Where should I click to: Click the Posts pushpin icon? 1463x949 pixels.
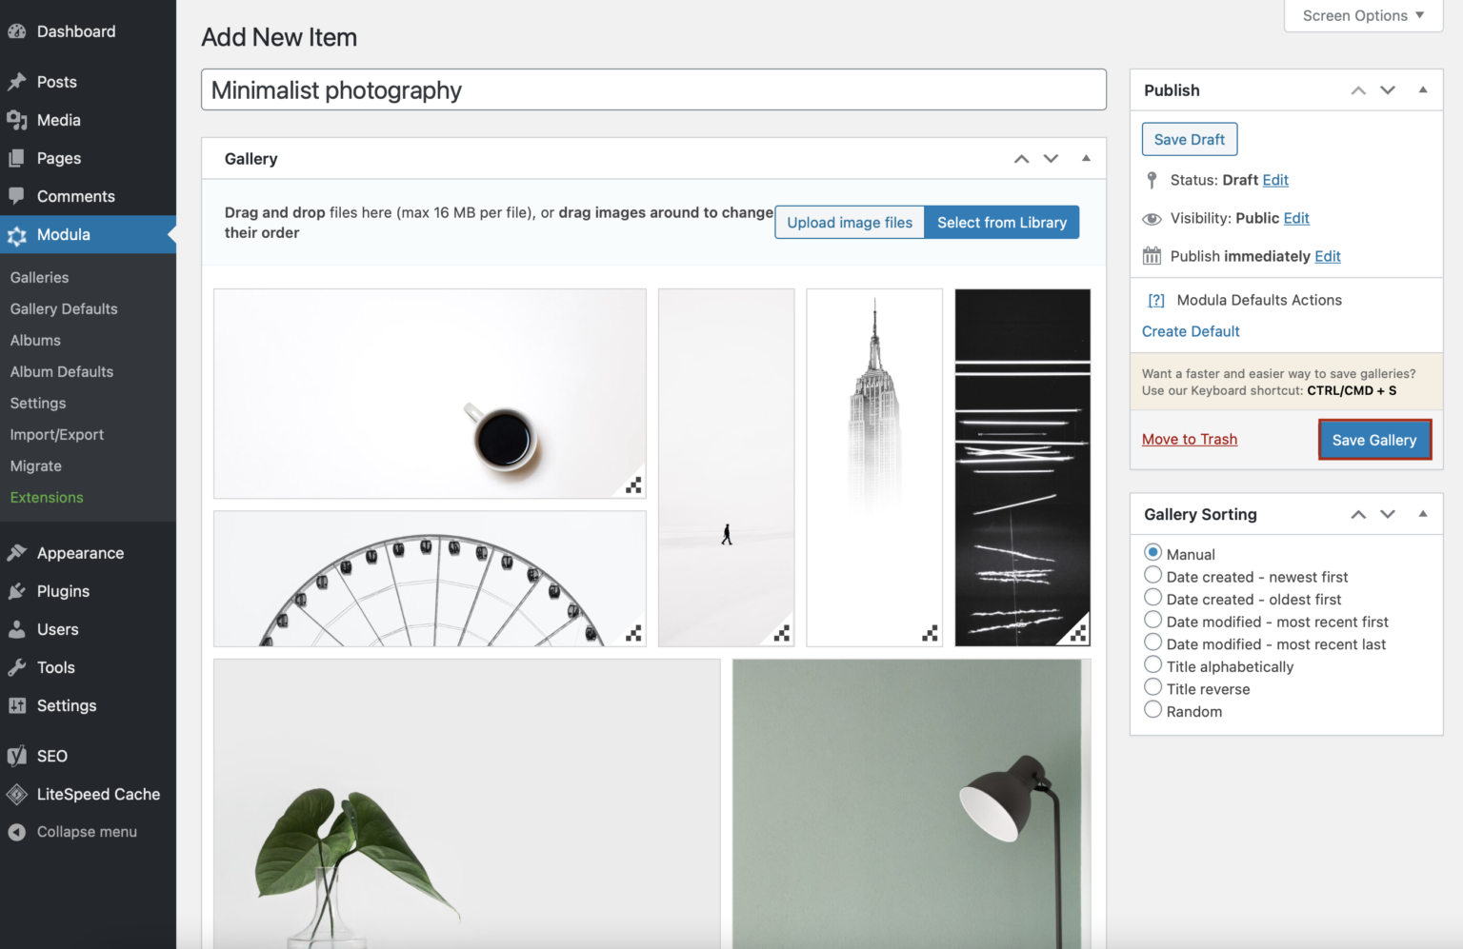(16, 82)
